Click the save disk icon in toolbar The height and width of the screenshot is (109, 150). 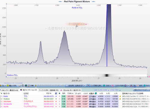click(26, 86)
